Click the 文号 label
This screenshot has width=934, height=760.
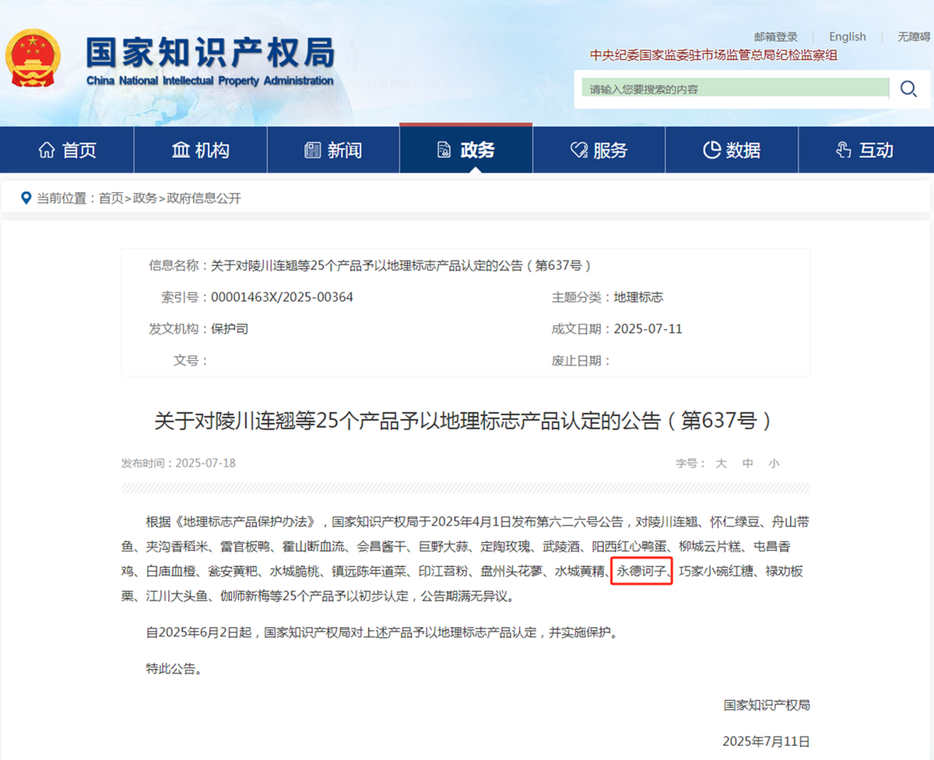[191, 361]
